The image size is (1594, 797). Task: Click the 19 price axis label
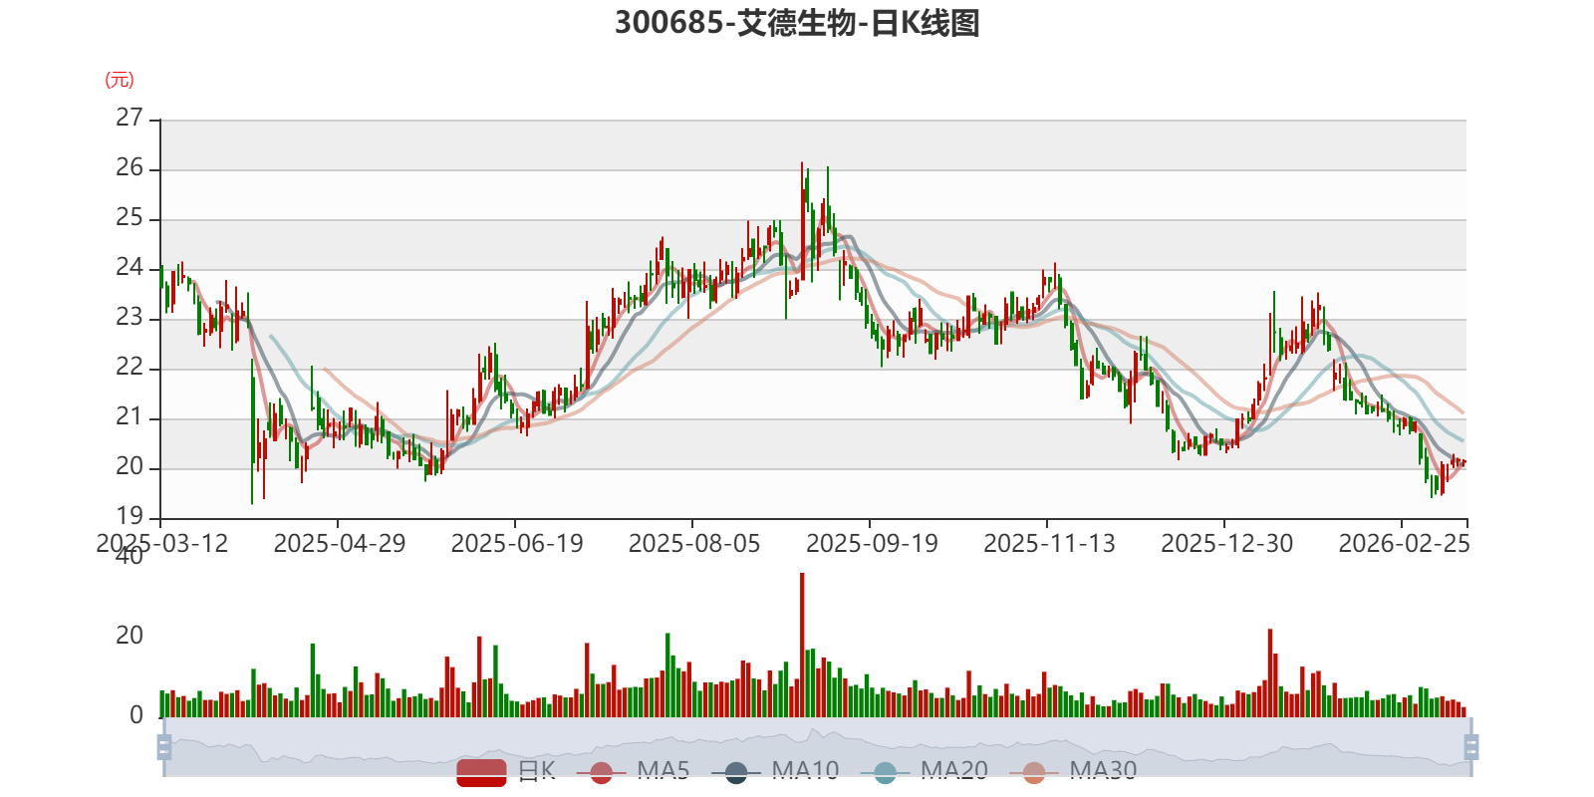(x=130, y=516)
